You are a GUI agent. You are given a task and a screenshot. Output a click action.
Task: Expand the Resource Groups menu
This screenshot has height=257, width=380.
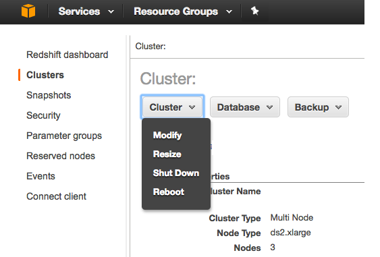coord(183,11)
